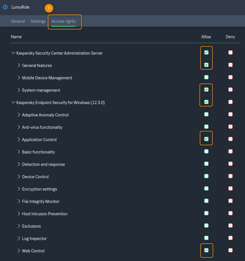Screen dimensions: 245x261
Task: Click the File Integrity Monitor item
Action: point(41,201)
